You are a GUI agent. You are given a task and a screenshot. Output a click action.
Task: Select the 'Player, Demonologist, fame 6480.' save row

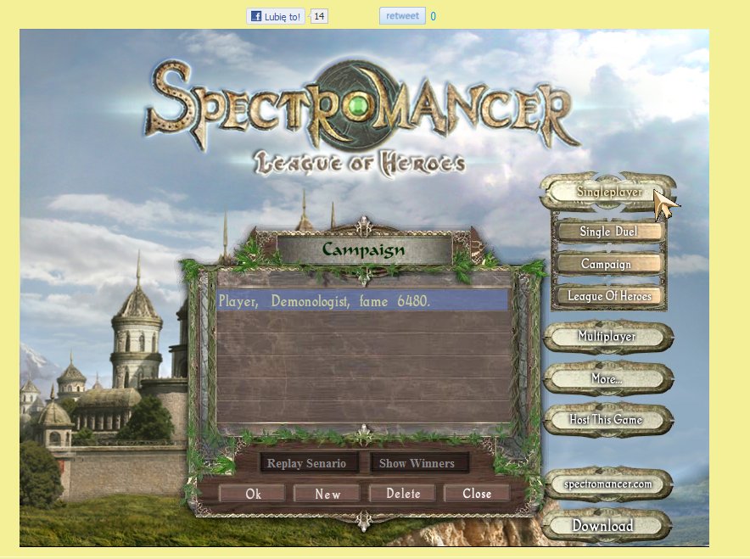click(x=362, y=301)
